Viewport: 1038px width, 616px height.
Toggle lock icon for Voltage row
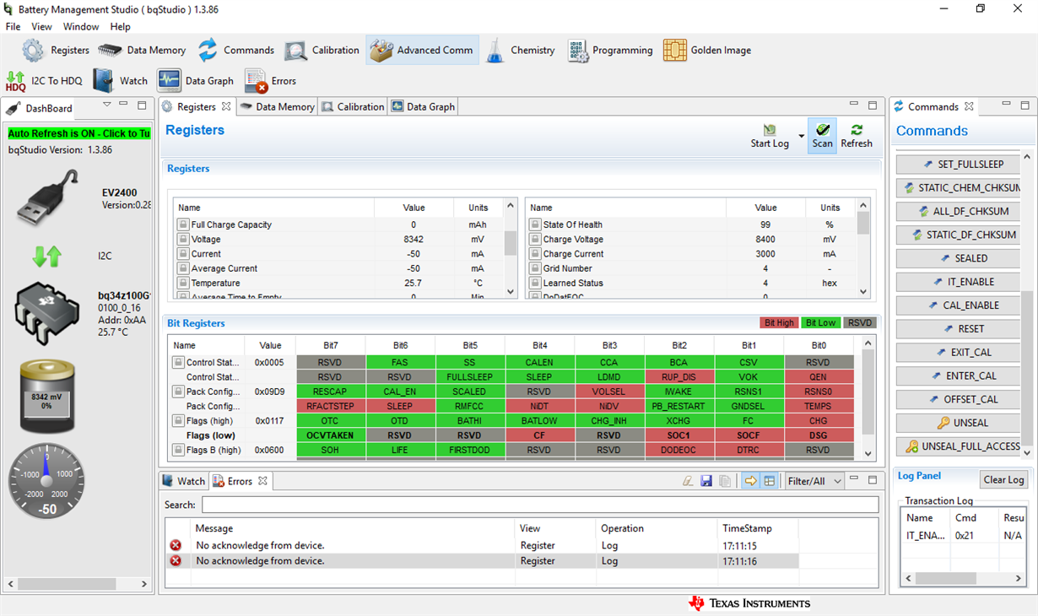pos(182,240)
